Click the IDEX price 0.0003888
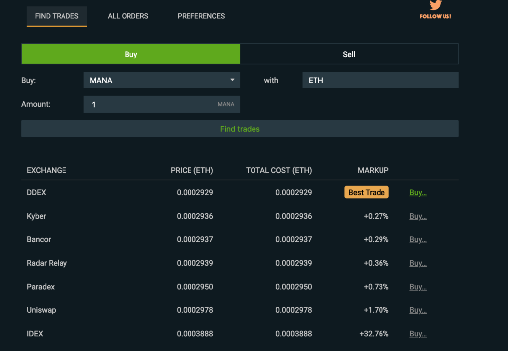The width and height of the screenshot is (508, 351). tap(195, 334)
